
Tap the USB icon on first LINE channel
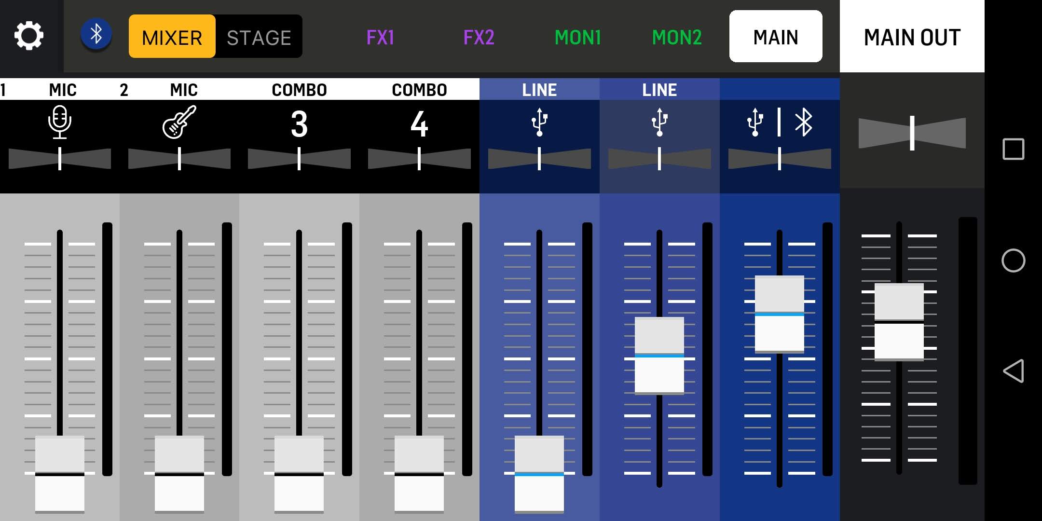539,123
